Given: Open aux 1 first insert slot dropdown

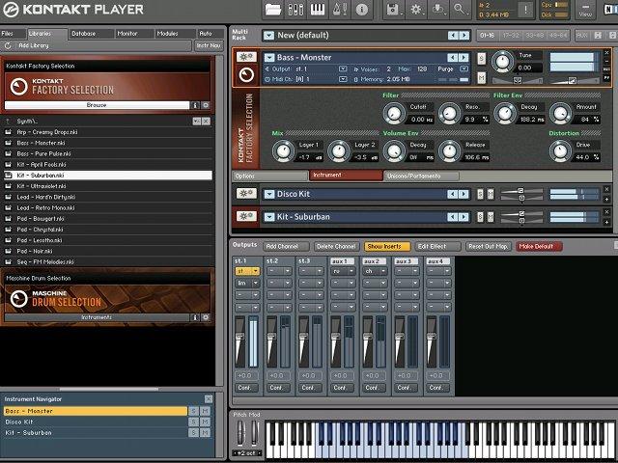Looking at the screenshot, I should [342, 271].
